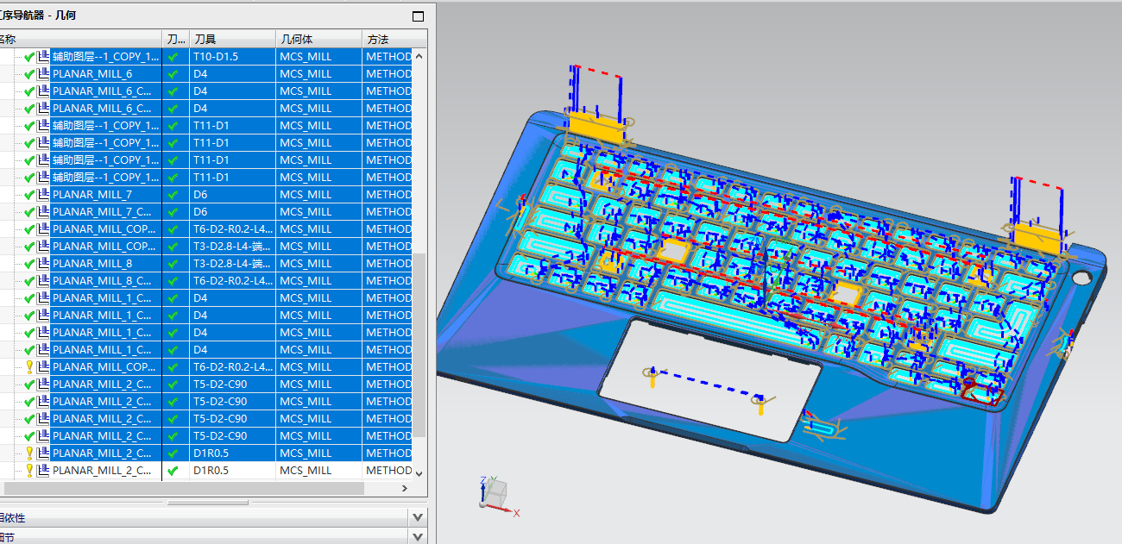The width and height of the screenshot is (1122, 544).
Task: Click the planar mill operation icon of PLANAR_MILL_7
Action: click(x=43, y=194)
